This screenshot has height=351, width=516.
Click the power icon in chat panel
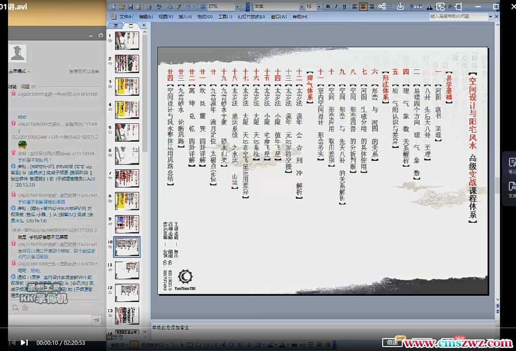click(101, 35)
